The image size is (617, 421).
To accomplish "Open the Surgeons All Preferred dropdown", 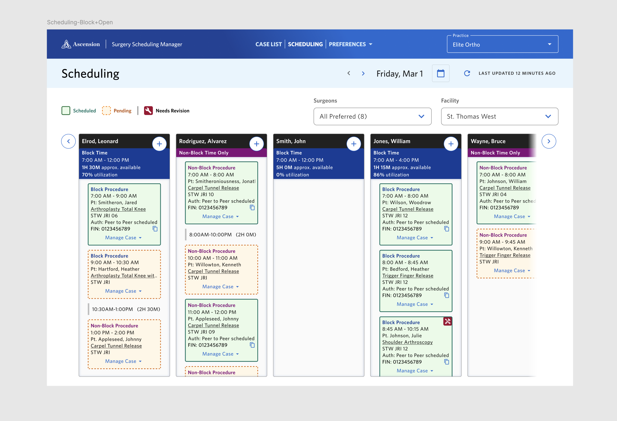I will tap(372, 116).
